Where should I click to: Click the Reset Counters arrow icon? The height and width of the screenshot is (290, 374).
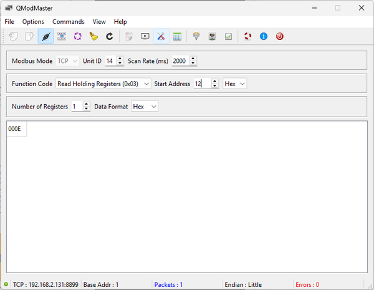click(109, 36)
